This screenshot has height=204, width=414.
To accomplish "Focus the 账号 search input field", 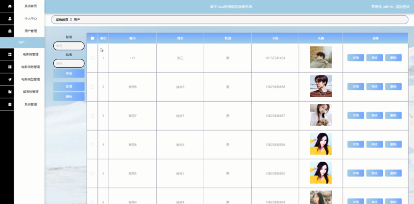I will 69,46.
